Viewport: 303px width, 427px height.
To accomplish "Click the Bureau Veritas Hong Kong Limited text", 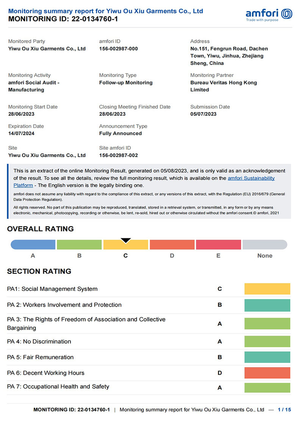I will (223, 86).
